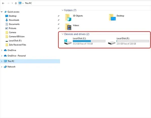The height and width of the screenshot is (118, 151).
Task: Select Zalo Received Files in sidebar
Action: click(17, 45)
